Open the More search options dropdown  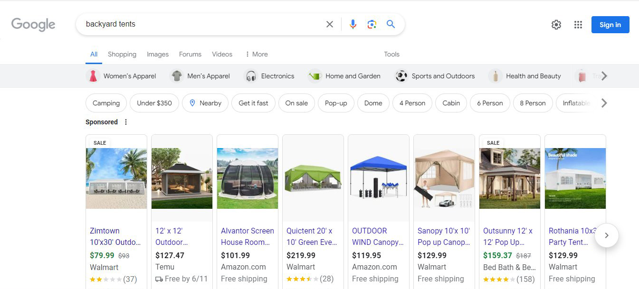(x=256, y=54)
